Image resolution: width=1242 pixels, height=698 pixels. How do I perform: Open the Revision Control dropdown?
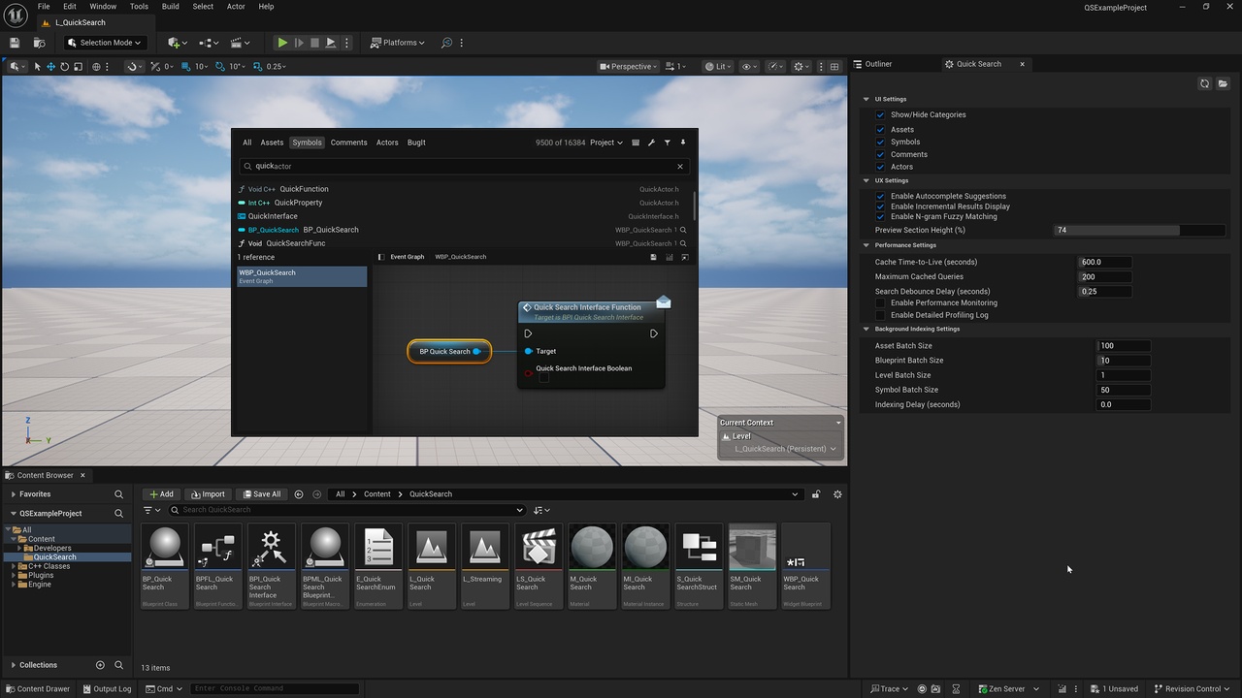pyautogui.click(x=1192, y=689)
